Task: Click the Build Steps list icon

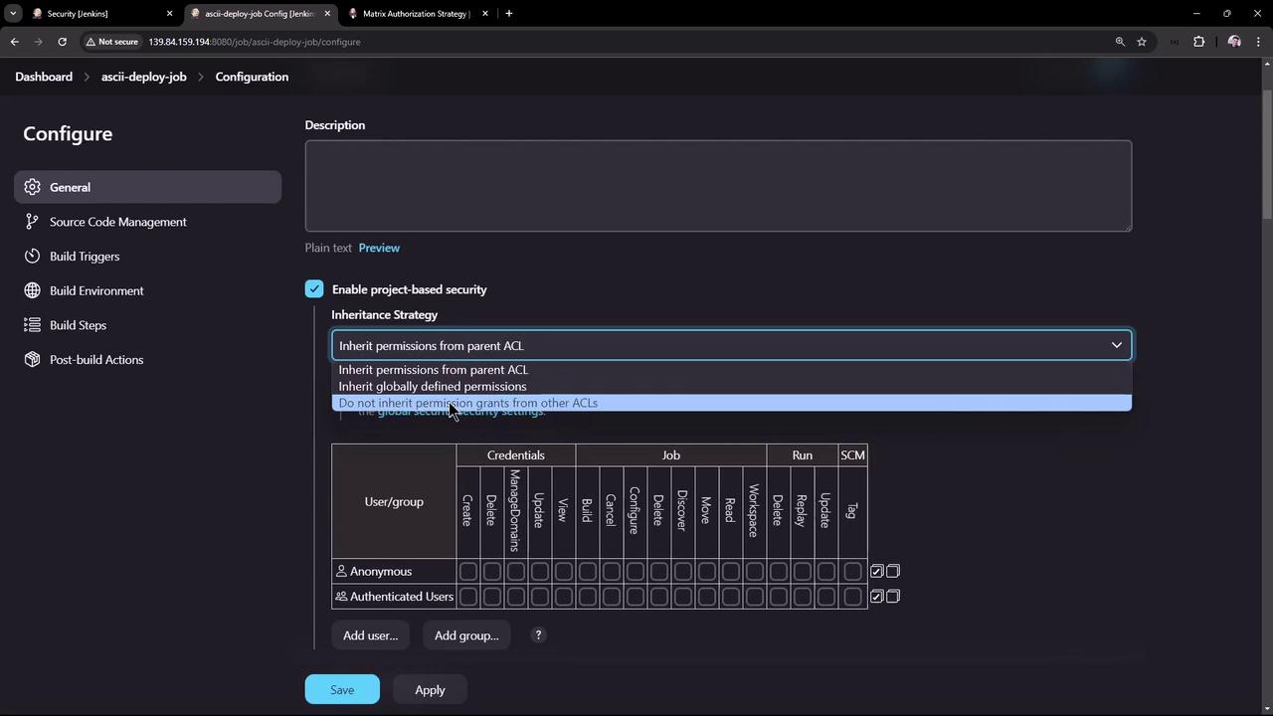Action: click(32, 325)
